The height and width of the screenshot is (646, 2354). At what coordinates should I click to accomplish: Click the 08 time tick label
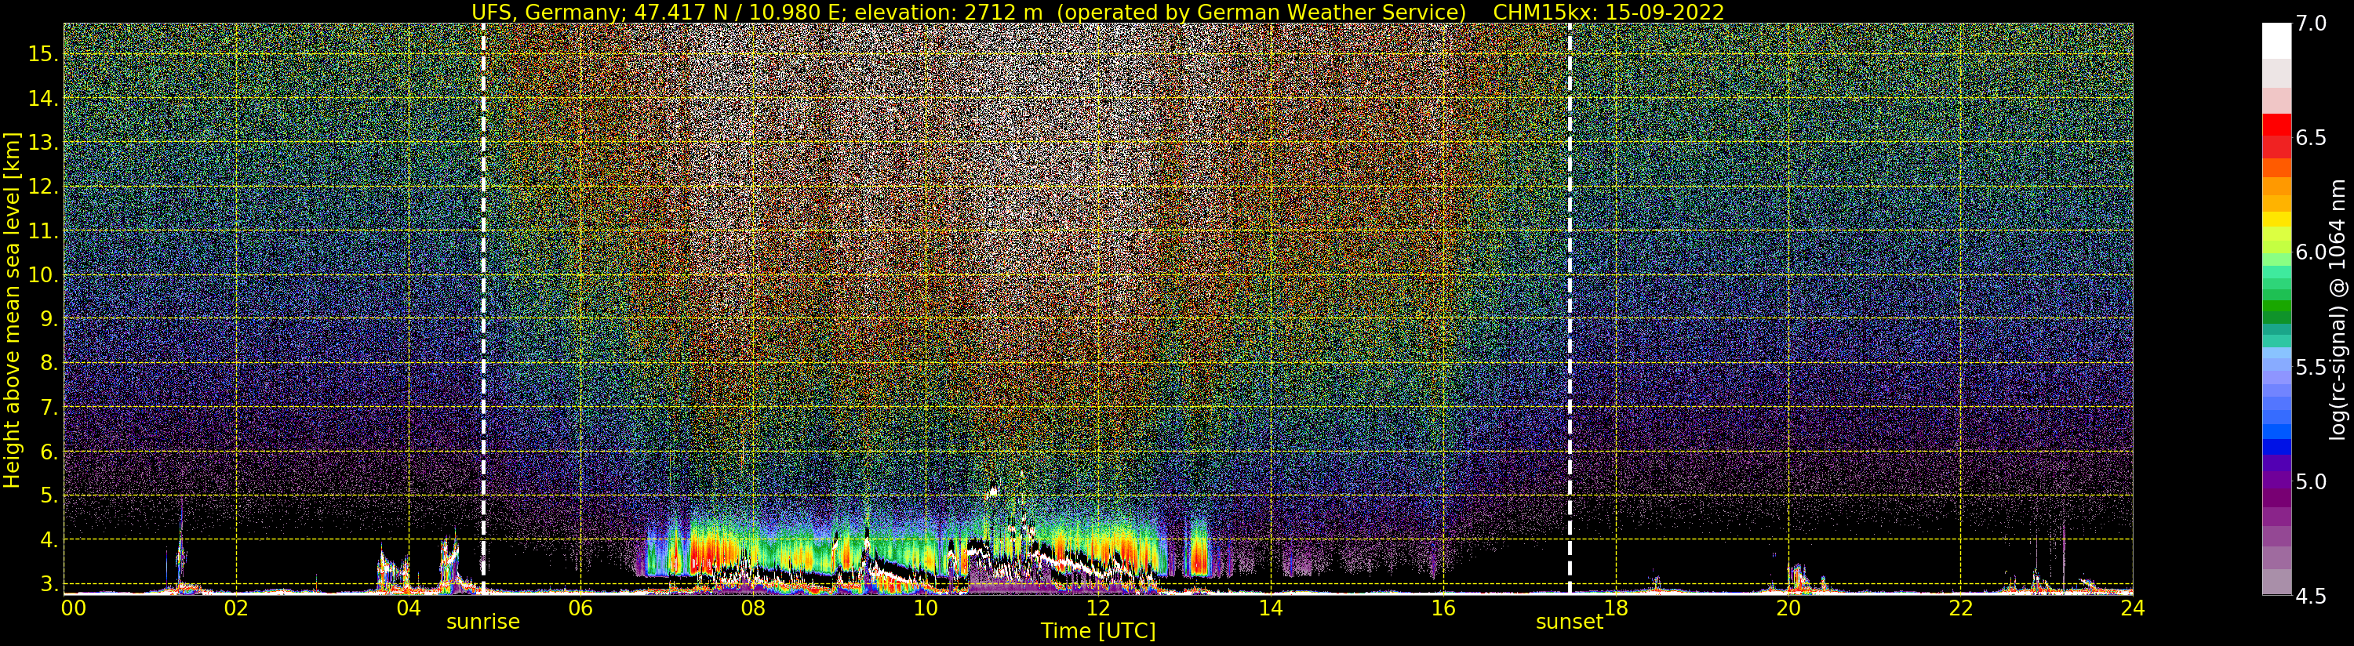coord(753,608)
